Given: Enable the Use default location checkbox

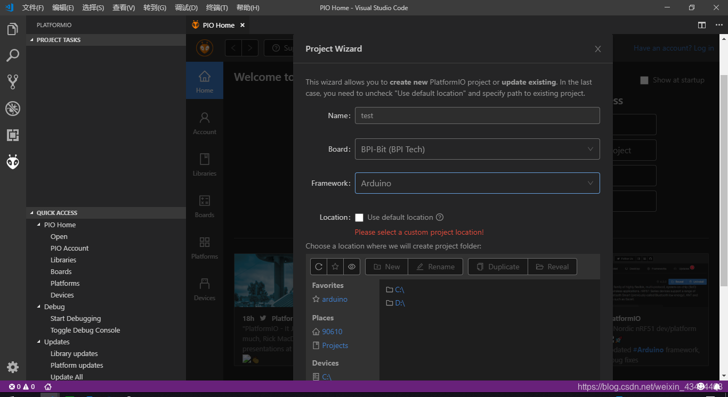Looking at the screenshot, I should (x=359, y=217).
